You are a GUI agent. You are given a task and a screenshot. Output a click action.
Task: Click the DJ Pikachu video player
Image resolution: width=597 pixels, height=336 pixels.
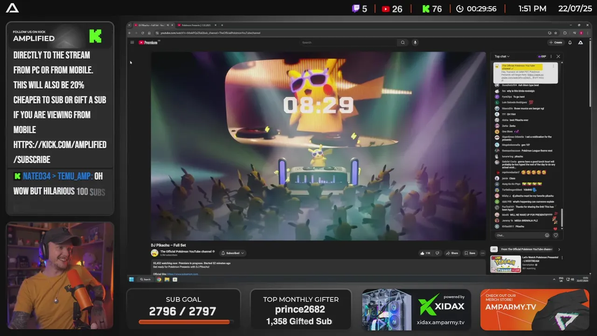318,146
